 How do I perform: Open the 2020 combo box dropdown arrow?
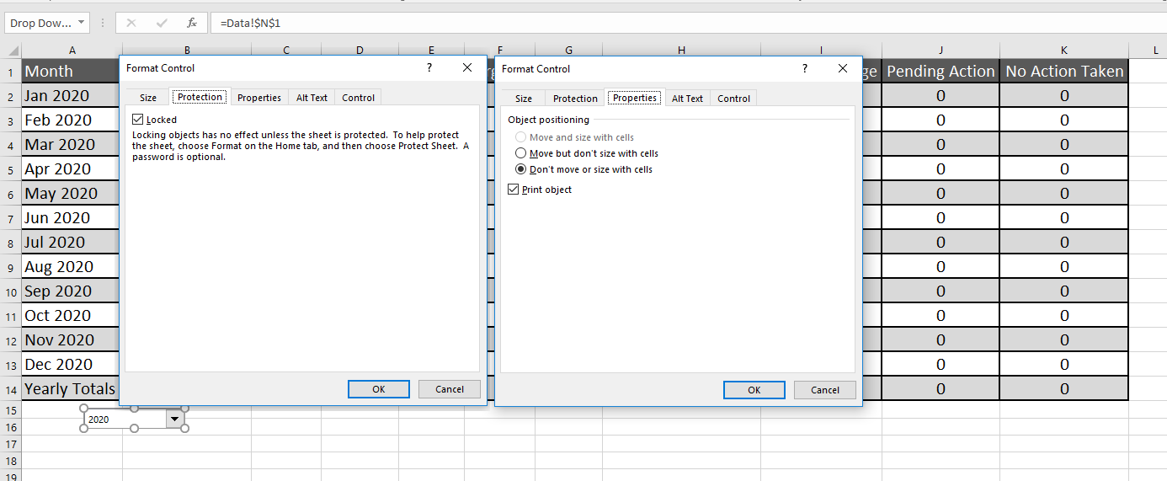coord(174,419)
